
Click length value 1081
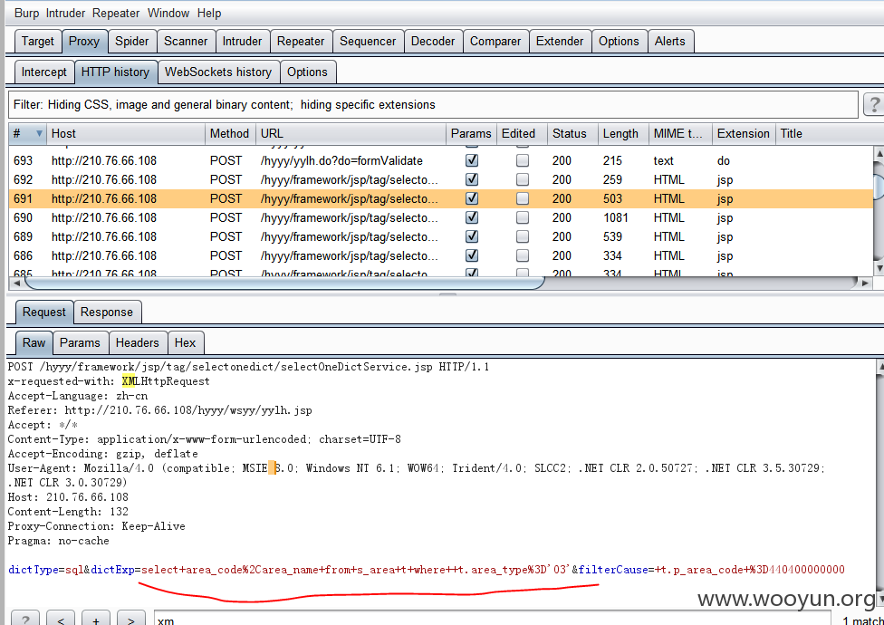[615, 217]
